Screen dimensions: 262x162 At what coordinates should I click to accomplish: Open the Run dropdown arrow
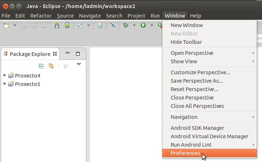(x=152, y=25)
